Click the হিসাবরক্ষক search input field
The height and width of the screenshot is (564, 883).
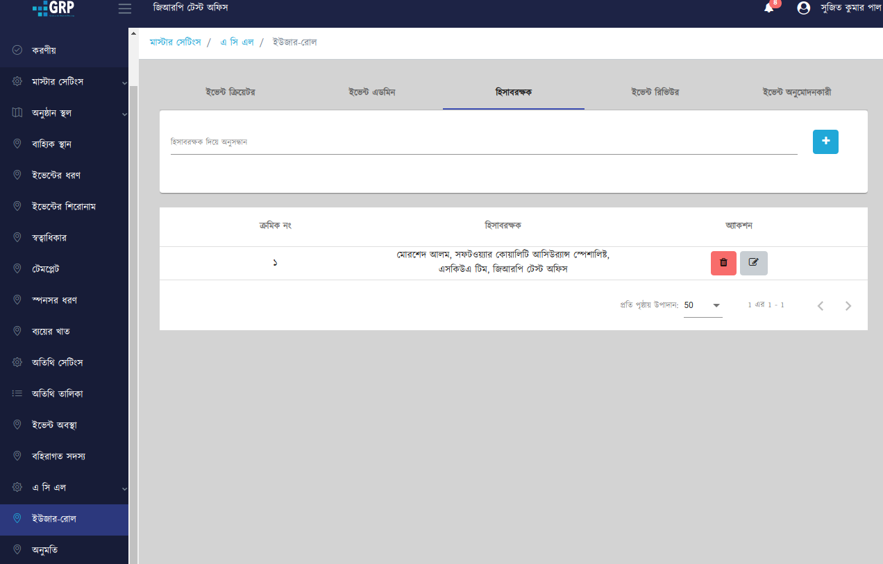click(483, 142)
